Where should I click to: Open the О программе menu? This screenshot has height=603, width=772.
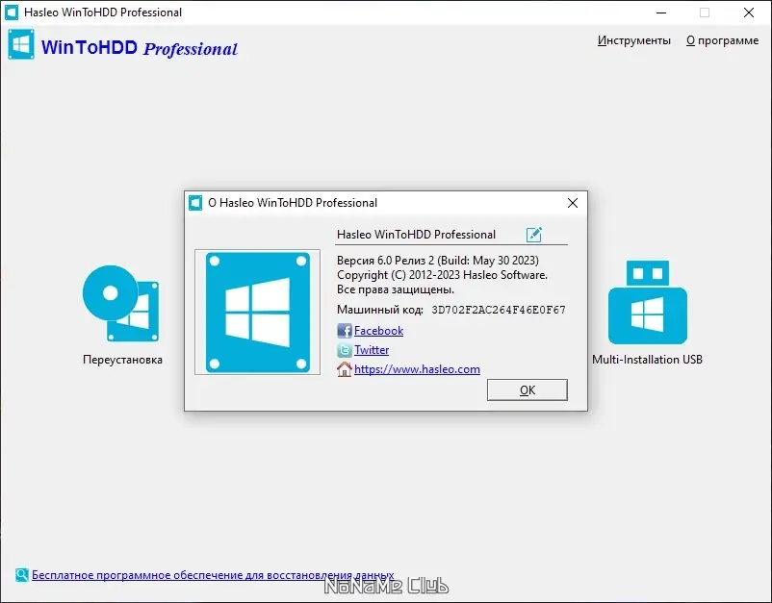click(x=722, y=40)
